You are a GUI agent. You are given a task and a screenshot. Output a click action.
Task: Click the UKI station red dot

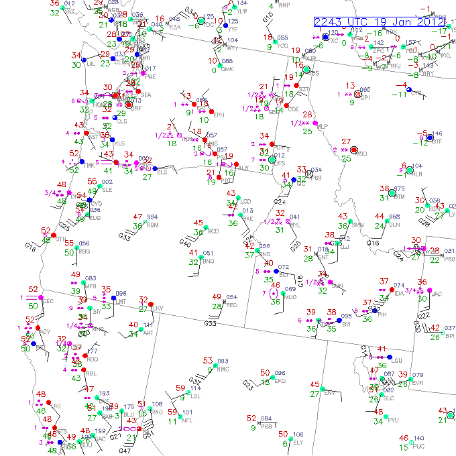48,402
